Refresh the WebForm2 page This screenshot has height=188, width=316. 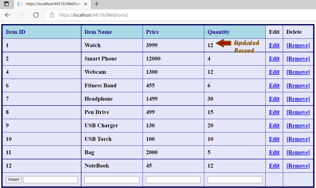point(35,15)
